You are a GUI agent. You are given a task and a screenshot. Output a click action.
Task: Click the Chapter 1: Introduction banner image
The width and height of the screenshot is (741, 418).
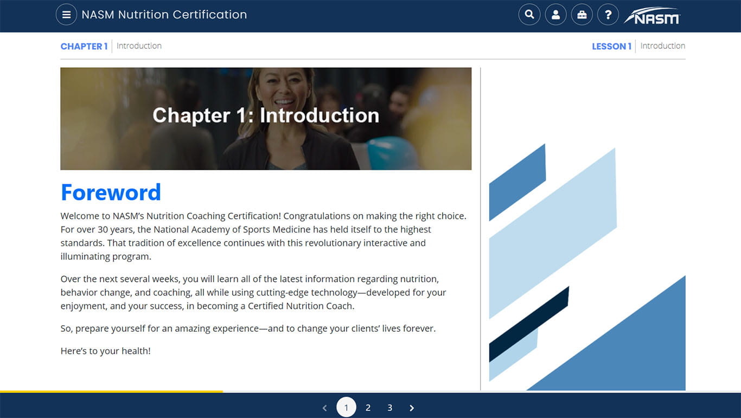[x=266, y=119]
